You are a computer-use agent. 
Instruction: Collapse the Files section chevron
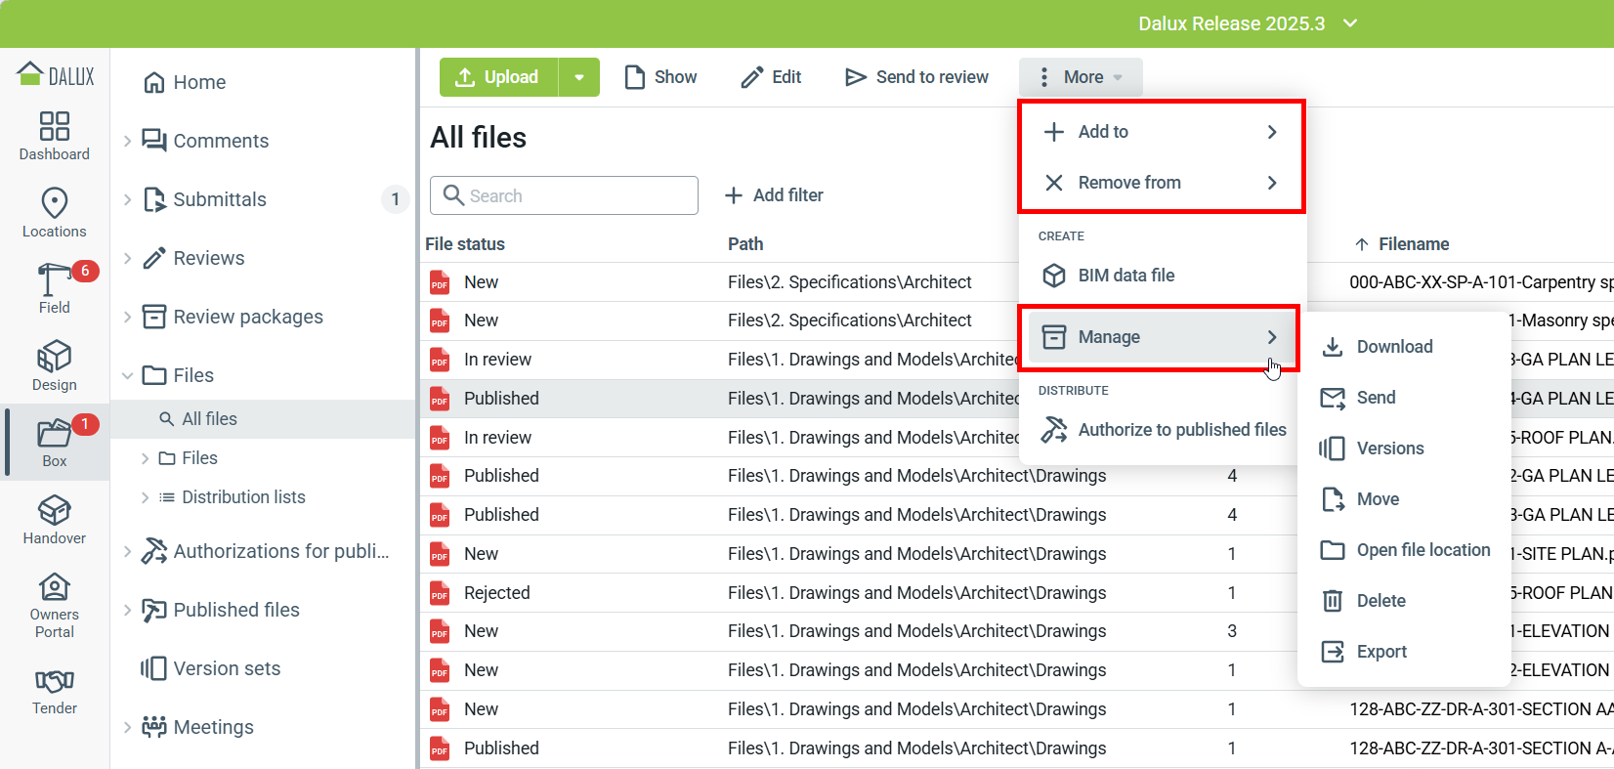pyautogui.click(x=128, y=375)
